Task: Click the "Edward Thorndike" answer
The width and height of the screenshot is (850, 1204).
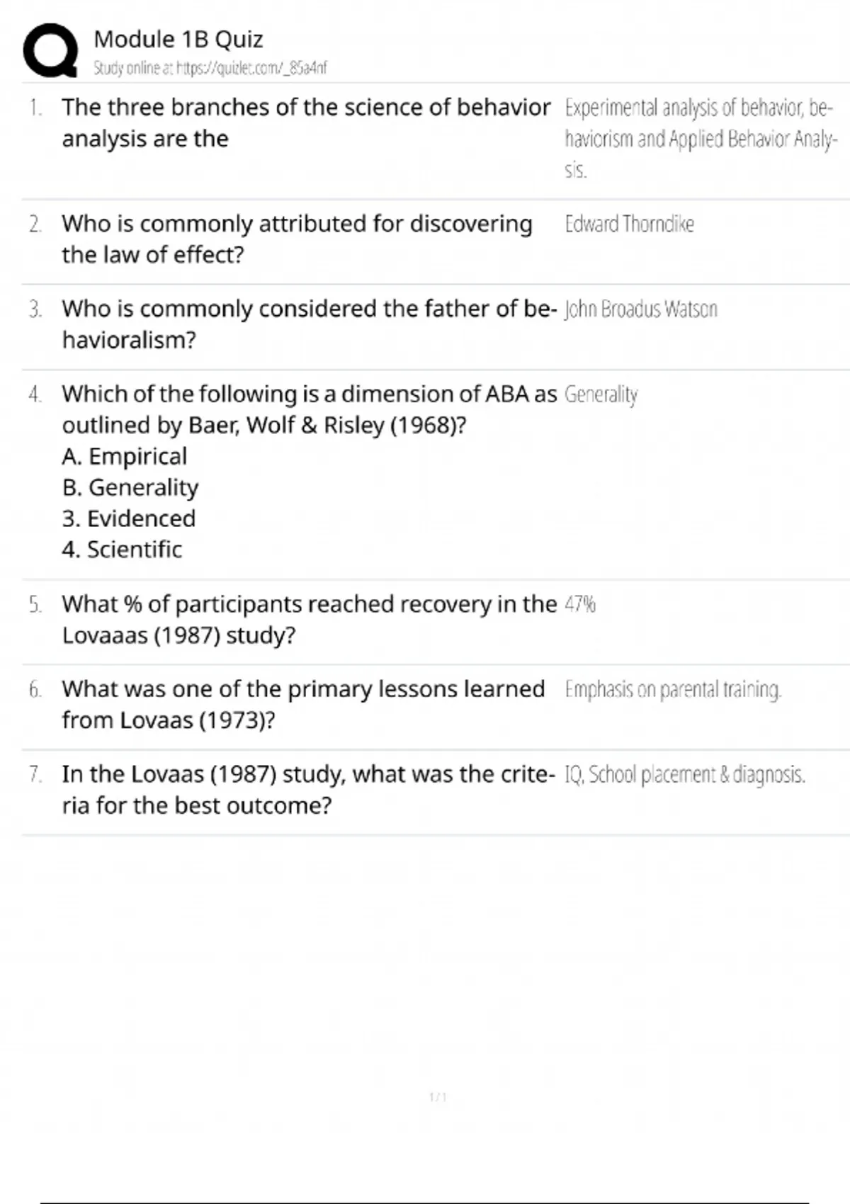Action: pyautogui.click(x=629, y=224)
